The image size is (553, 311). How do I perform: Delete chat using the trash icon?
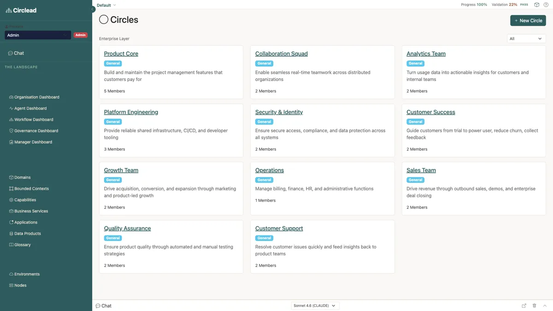tap(535, 305)
